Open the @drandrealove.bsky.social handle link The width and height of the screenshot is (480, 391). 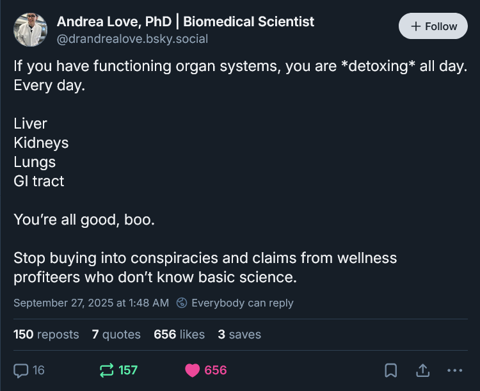(132, 38)
